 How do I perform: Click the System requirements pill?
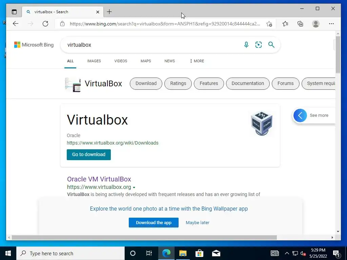tap(319, 84)
